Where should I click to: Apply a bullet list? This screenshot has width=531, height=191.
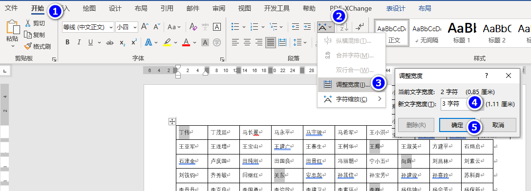[235, 27]
